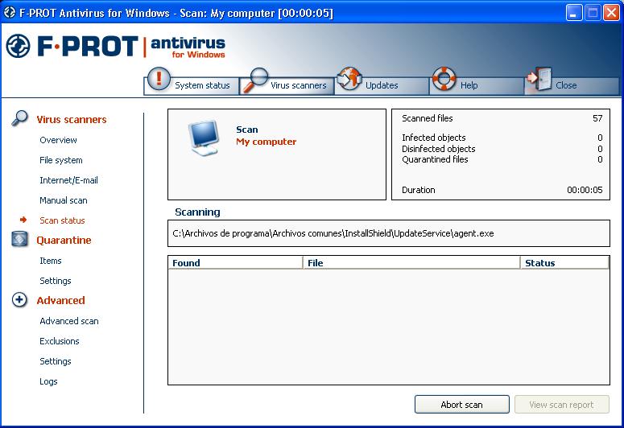Select the Close tab label
This screenshot has width=624, height=428.
566,85
